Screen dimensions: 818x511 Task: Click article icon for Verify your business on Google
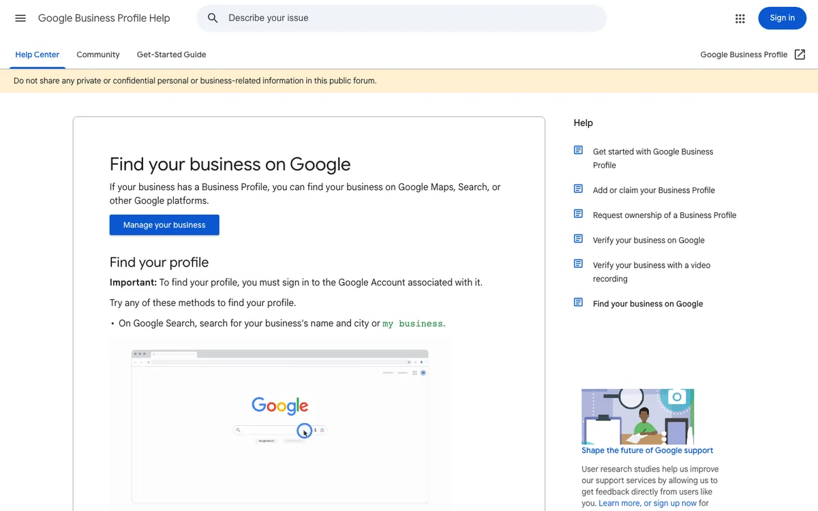578,238
